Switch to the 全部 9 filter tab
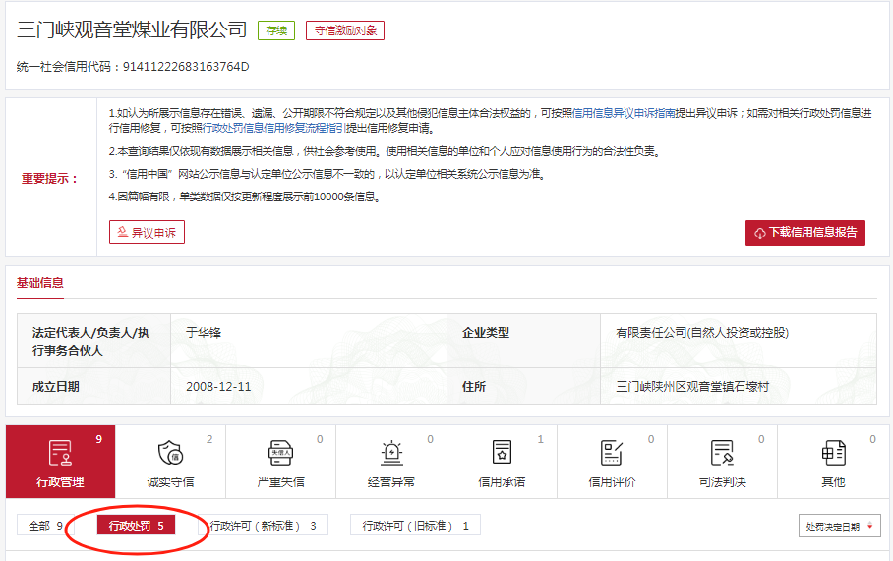893x561 pixels. tap(45, 526)
